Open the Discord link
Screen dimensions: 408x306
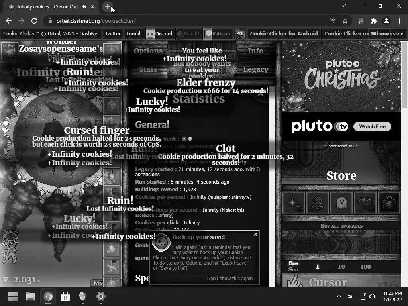[164, 33]
